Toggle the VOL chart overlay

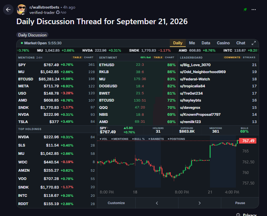click(x=103, y=139)
